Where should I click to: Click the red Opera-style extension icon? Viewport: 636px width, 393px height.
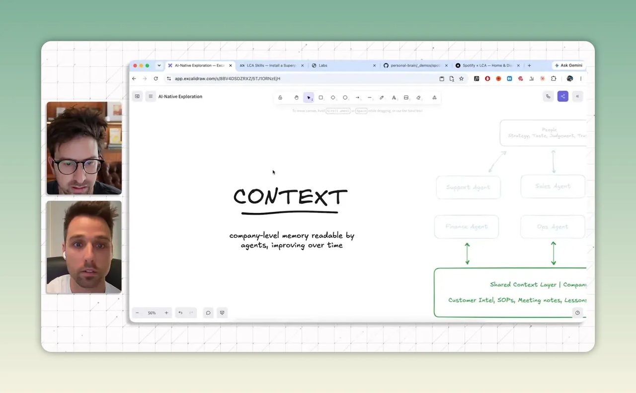pyautogui.click(x=487, y=78)
